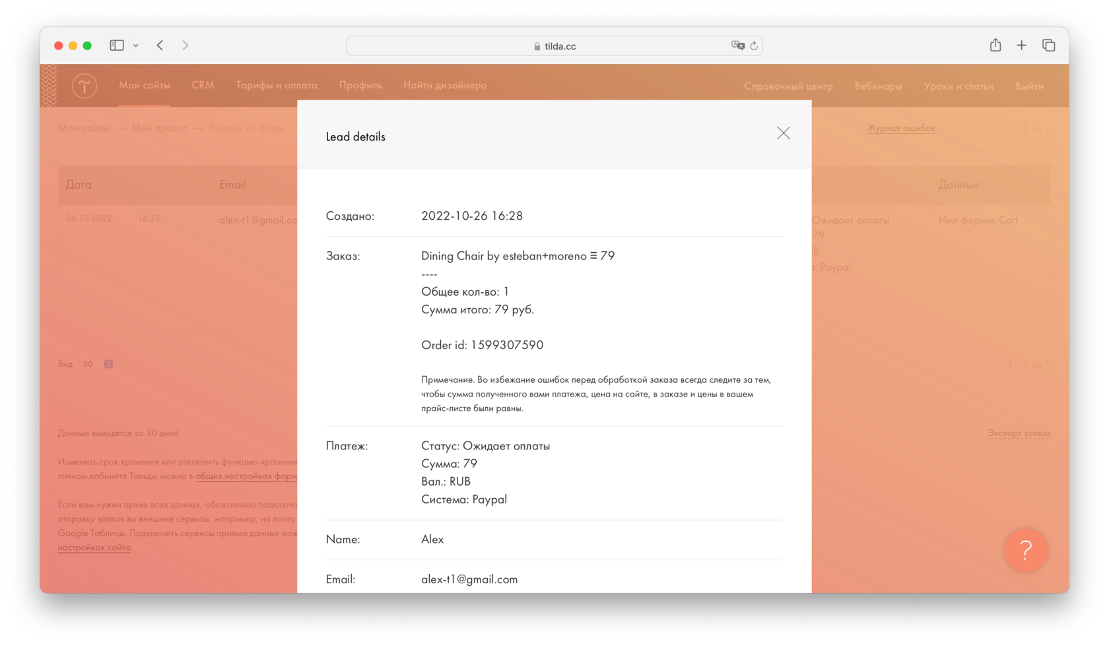Go back with the Safari back arrow
This screenshot has width=1109, height=646.
(x=160, y=46)
